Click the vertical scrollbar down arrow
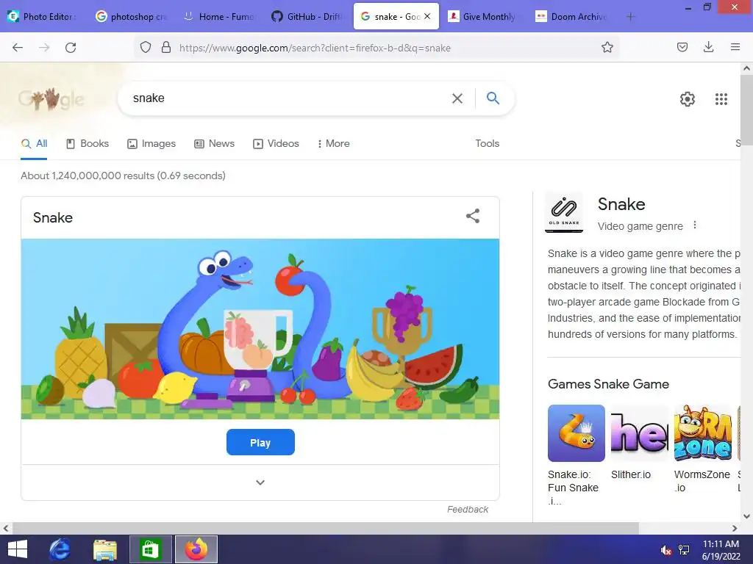Image resolution: width=753 pixels, height=564 pixels. 747,516
